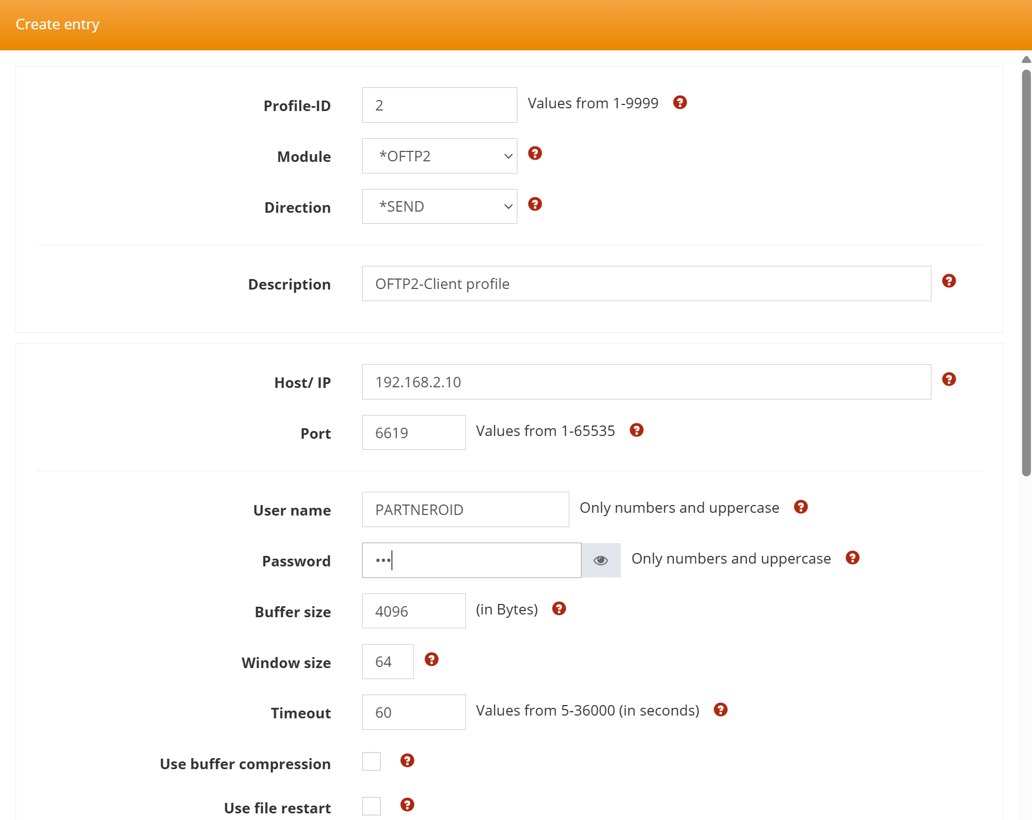Click help icon beside User name
The image size is (1032, 820).
point(800,507)
